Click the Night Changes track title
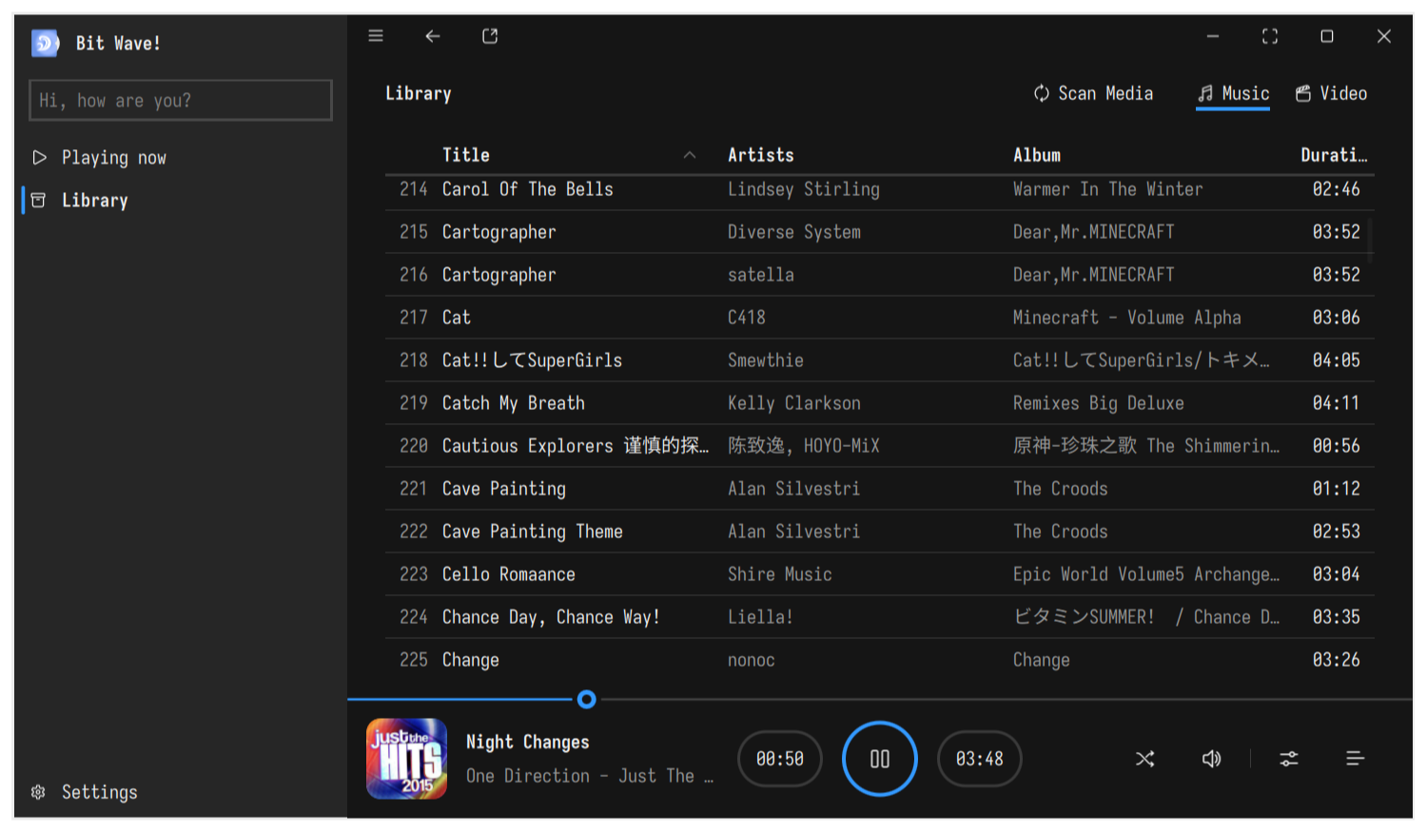Image resolution: width=1427 pixels, height=832 pixels. click(528, 742)
